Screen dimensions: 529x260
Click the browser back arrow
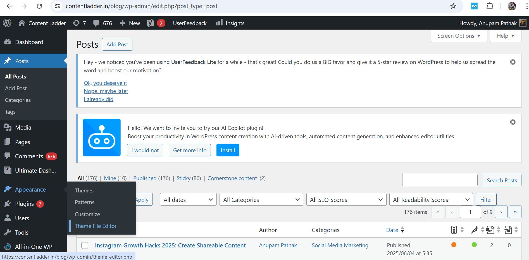click(9, 6)
